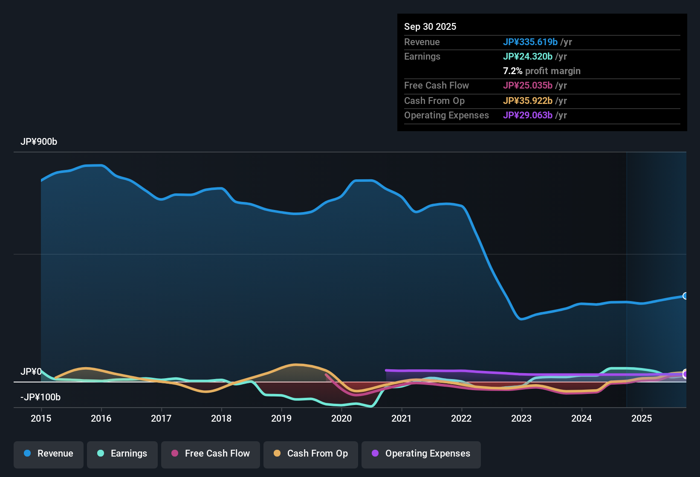Click the 7.2% profit margin text
The width and height of the screenshot is (700, 477).
[542, 71]
